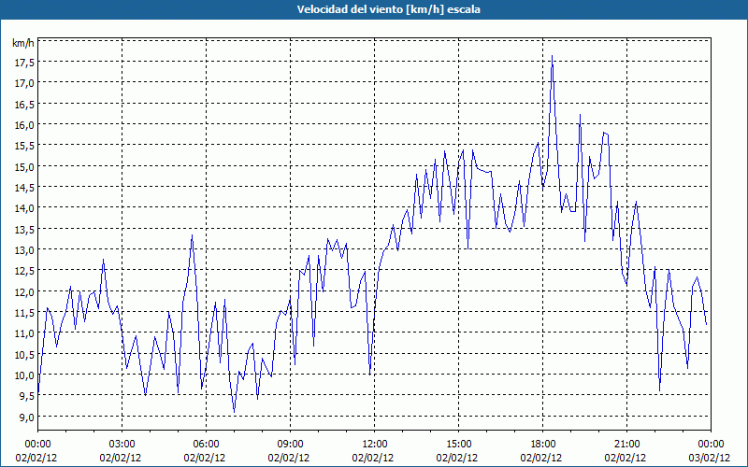Screen dimensions: 748x467
Task: Click the 16,0 y-axis label
Action: (25, 125)
